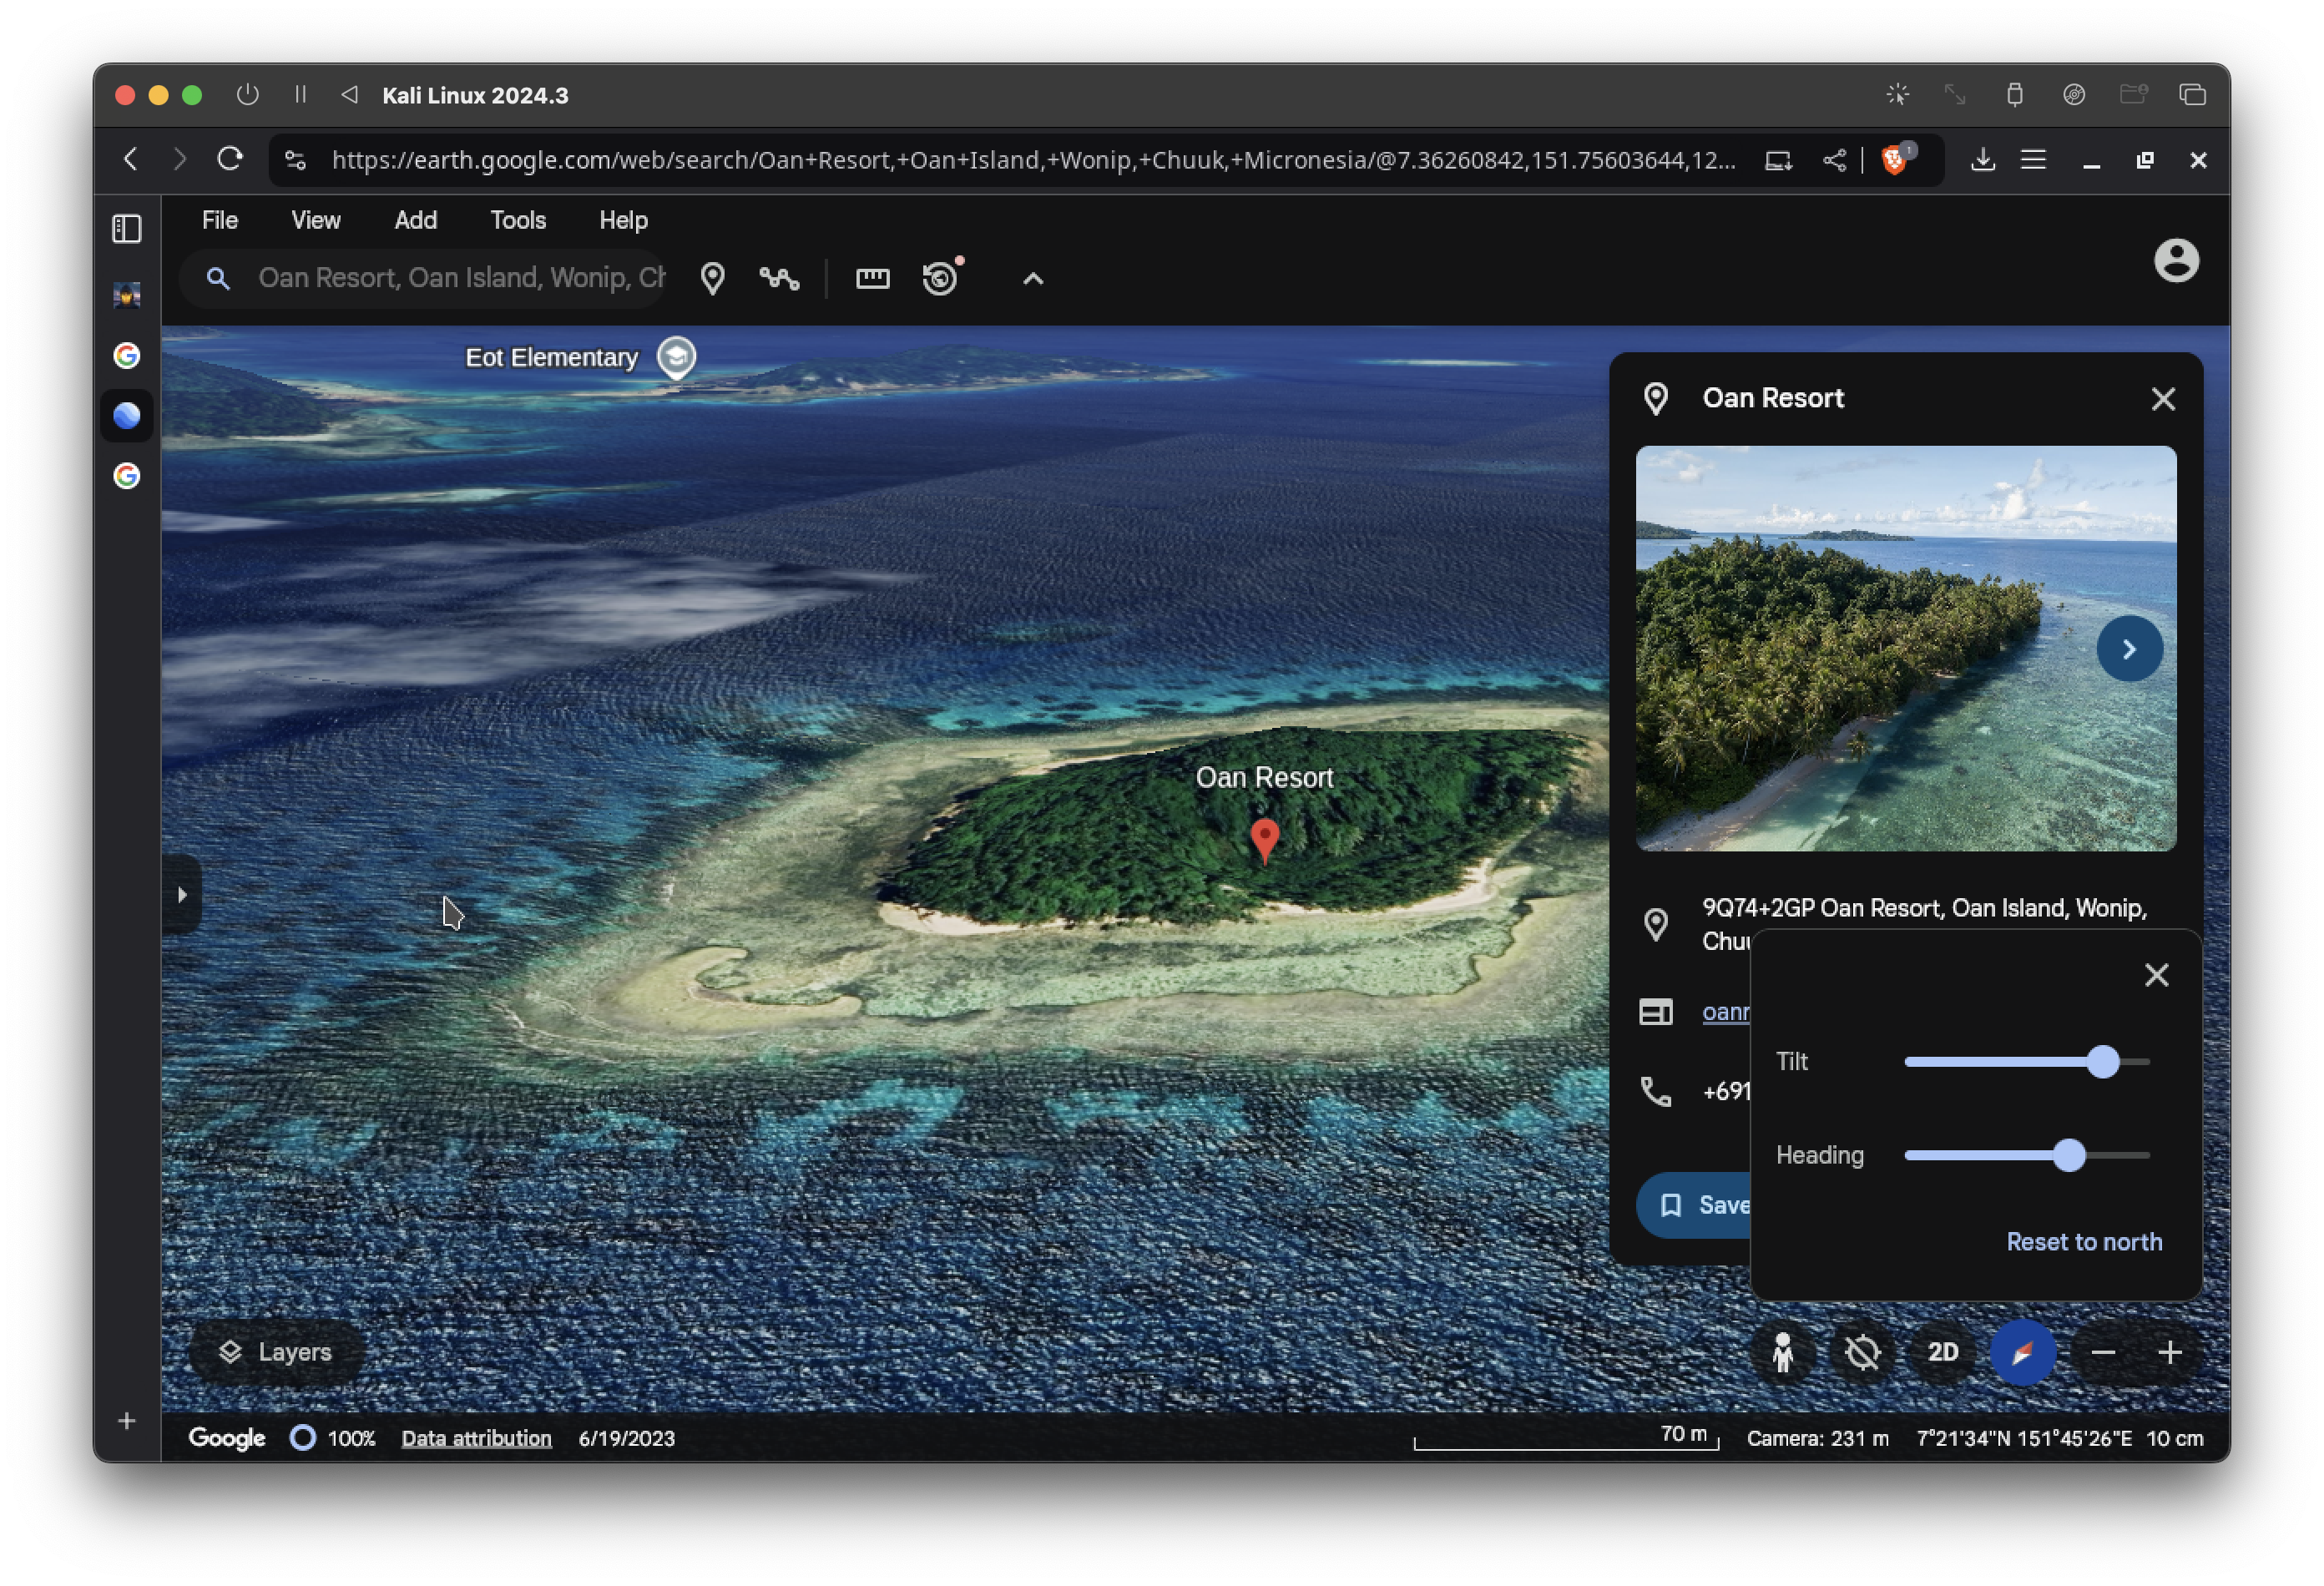Toggle the auto-rotate orbit icon
Screen dimensions: 2324x1586
(x=1862, y=1353)
